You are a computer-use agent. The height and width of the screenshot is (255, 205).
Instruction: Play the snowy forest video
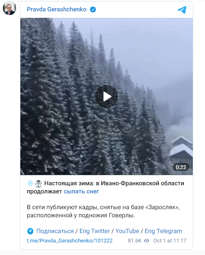click(x=107, y=96)
